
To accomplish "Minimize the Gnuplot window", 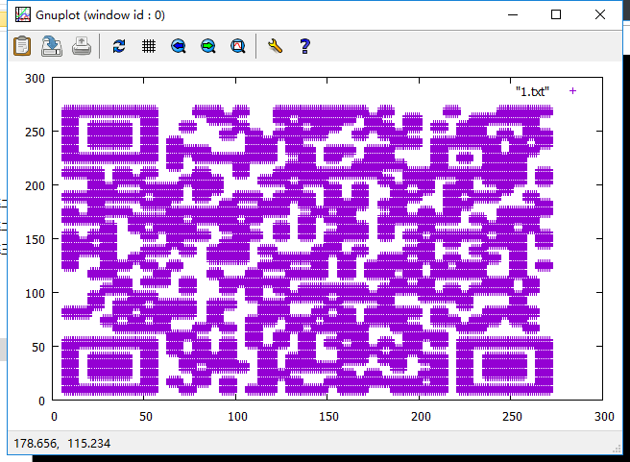I will click(x=511, y=14).
